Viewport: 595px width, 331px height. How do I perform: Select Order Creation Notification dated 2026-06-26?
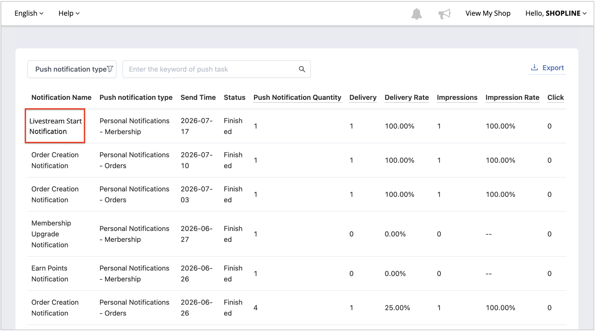[x=55, y=308]
